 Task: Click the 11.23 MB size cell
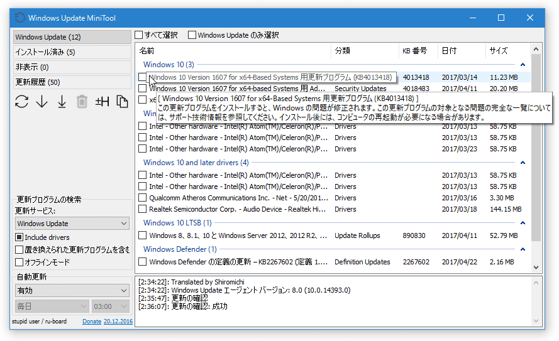click(x=504, y=77)
